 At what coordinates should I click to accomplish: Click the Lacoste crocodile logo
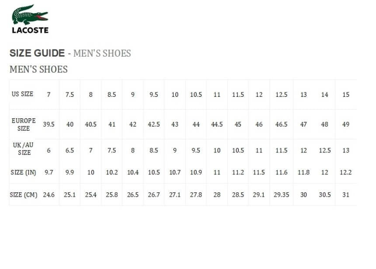point(30,19)
